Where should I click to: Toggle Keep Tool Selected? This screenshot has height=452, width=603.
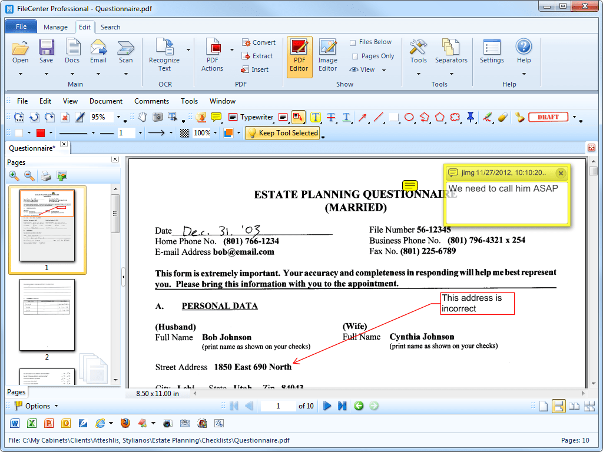coord(282,133)
